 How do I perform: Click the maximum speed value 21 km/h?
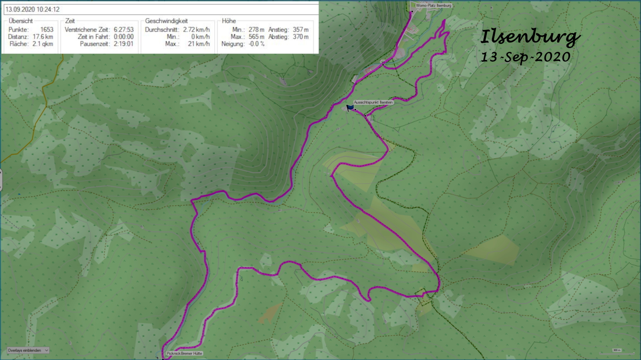pos(199,44)
